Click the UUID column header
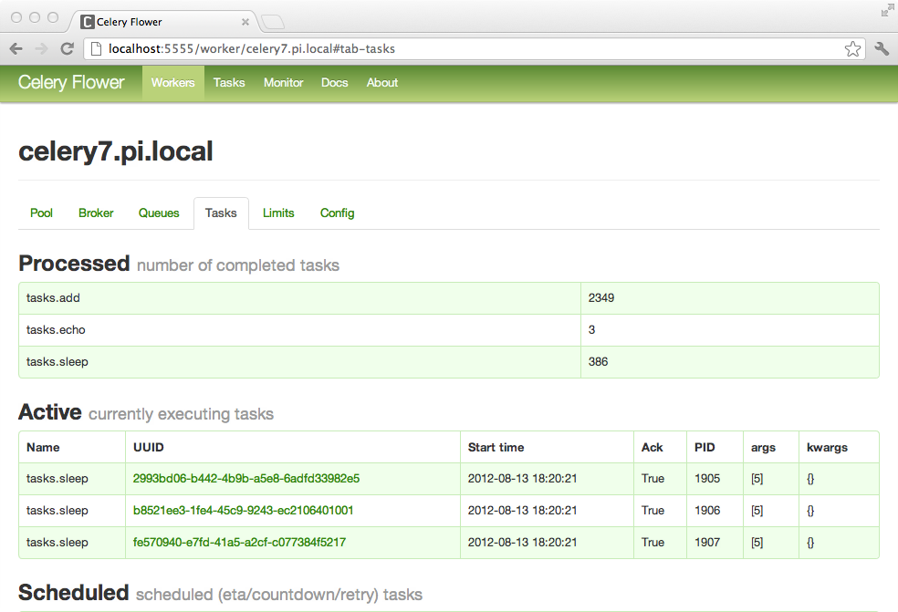 (149, 448)
